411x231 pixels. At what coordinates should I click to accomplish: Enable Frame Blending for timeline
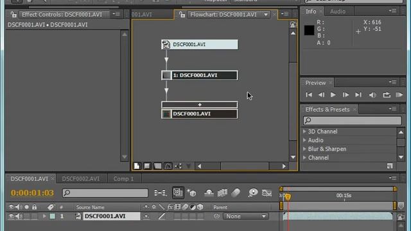(222, 193)
